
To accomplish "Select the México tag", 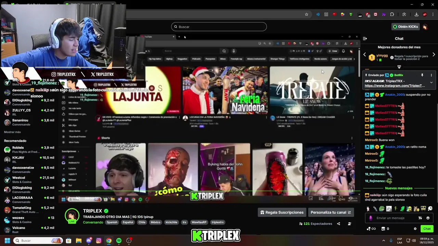I will pos(156,222).
